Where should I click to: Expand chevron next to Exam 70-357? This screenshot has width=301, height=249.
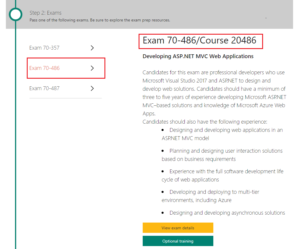[92, 48]
